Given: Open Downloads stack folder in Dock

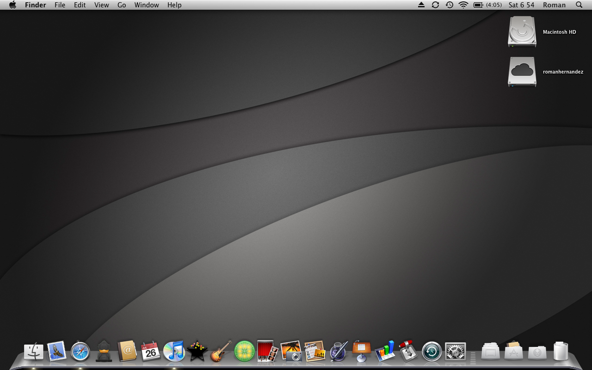Looking at the screenshot, I should pyautogui.click(x=537, y=353).
